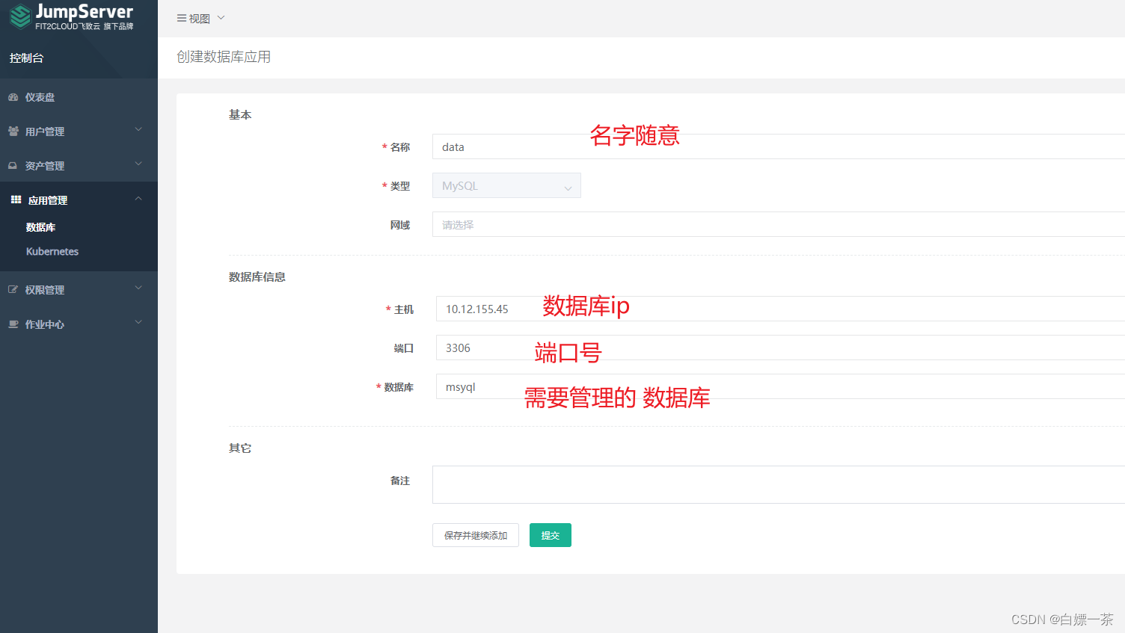Screen dimensions: 1125x633
Task: Focus the 主机 field with 10.12.155.45
Action: [780, 309]
